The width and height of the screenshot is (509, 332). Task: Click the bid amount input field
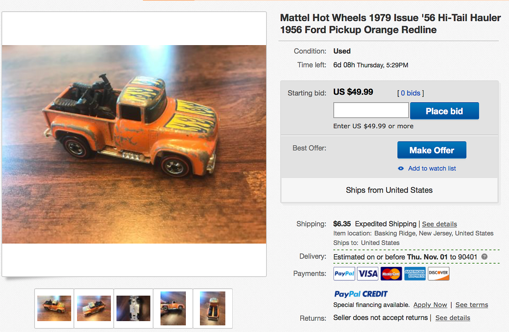point(371,110)
